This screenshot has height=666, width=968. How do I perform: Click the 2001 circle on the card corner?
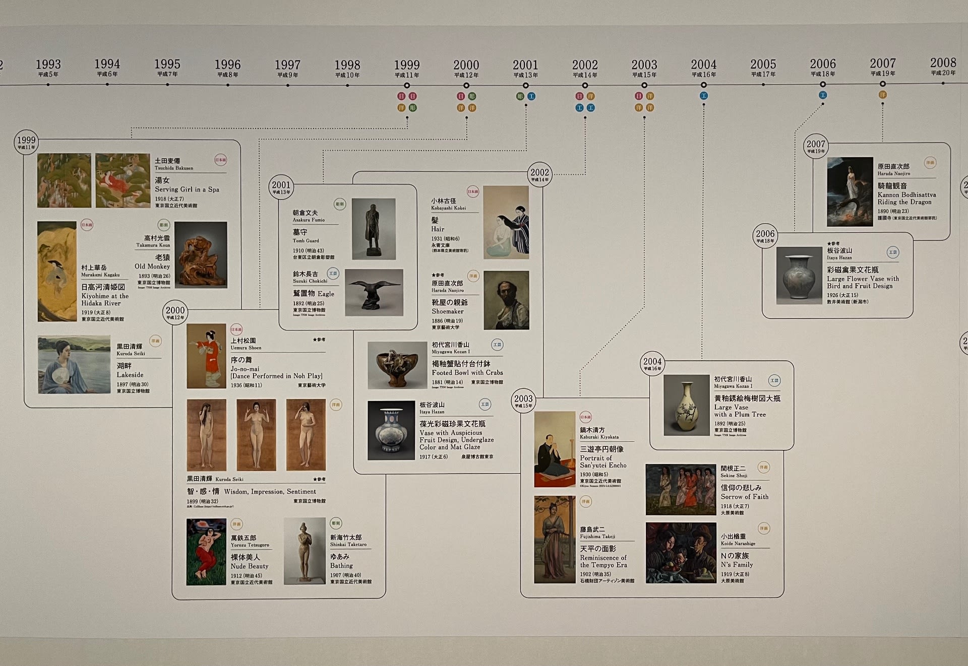pos(281,187)
